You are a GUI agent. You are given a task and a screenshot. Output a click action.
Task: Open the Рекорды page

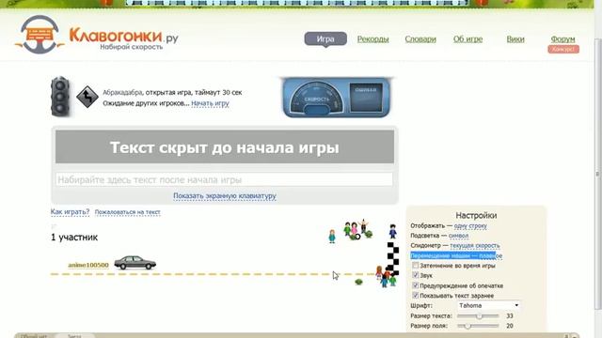click(x=372, y=39)
